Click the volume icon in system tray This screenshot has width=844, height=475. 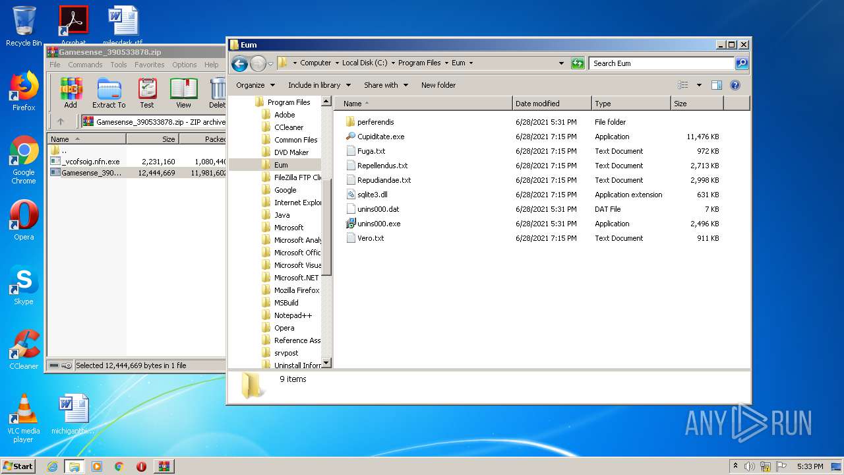[750, 466]
